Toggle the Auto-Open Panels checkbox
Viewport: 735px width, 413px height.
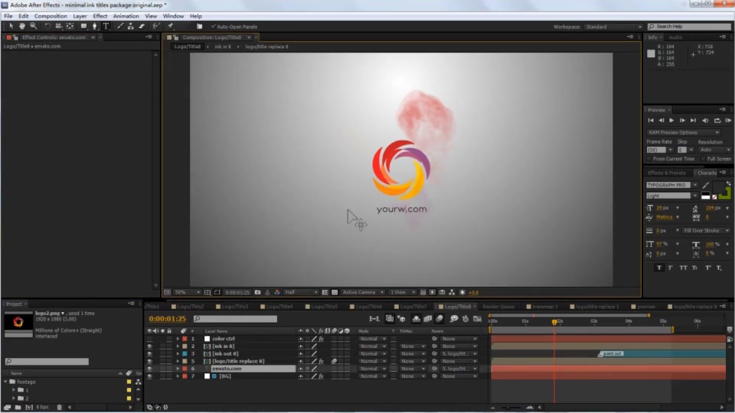tap(214, 27)
